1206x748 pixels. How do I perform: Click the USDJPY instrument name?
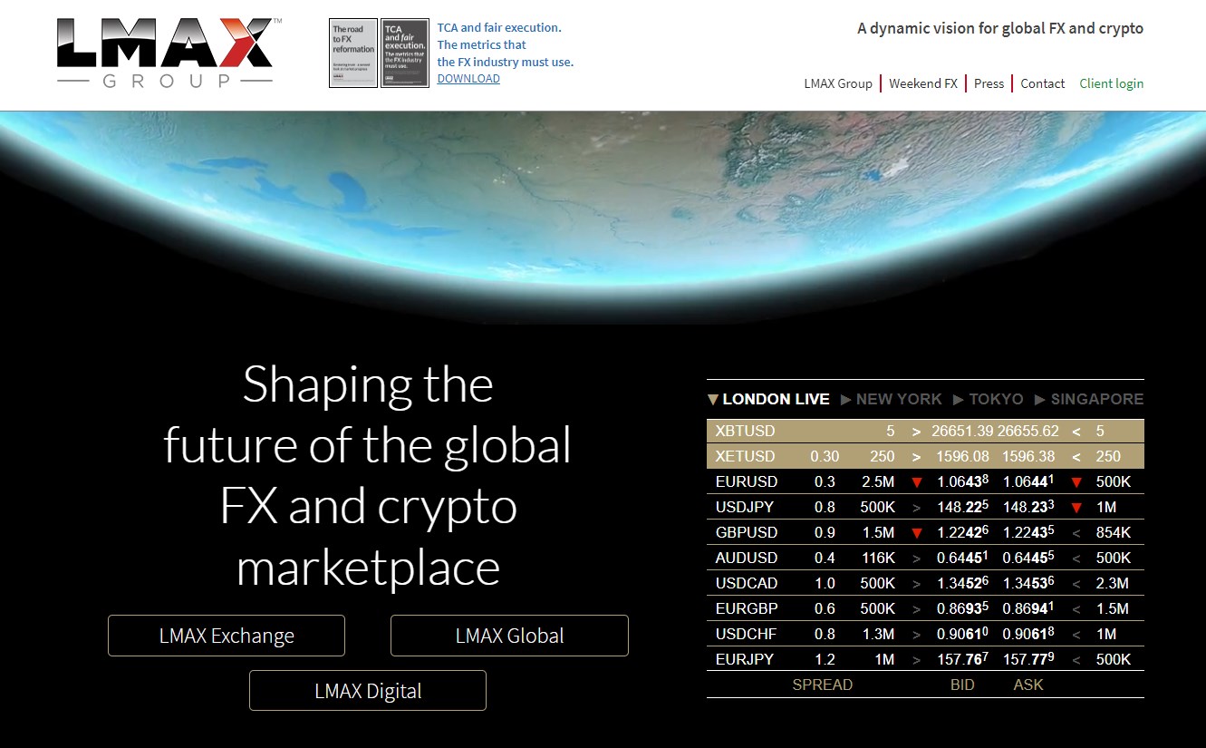[x=746, y=507]
